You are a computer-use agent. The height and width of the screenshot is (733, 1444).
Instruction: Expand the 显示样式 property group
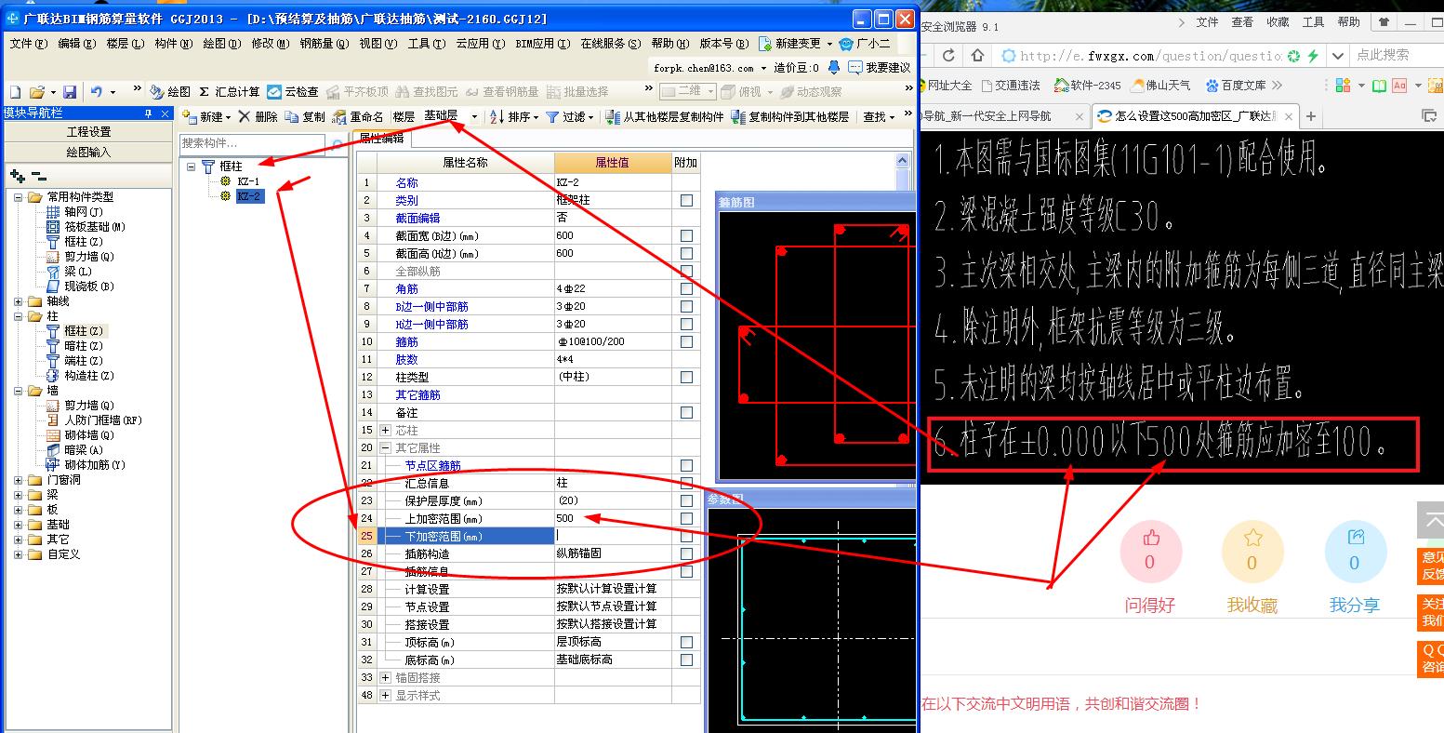pos(386,695)
